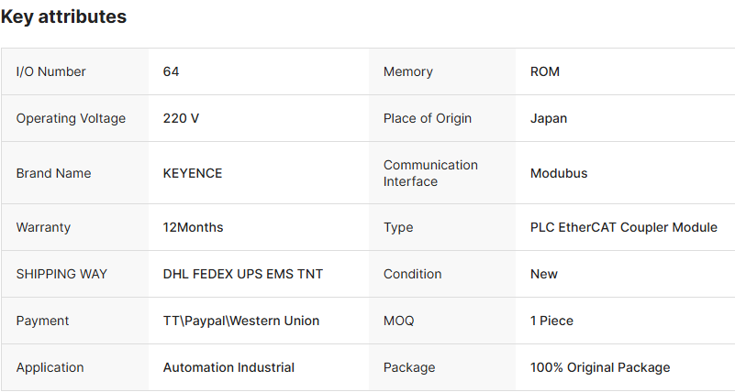This screenshot has height=392, width=735.
Task: Select the Brand Name label
Action: click(54, 173)
